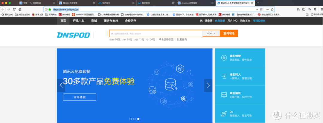The height and width of the screenshot is (123, 323).
Task: Switch to the 我的域名 tab
Action: coord(117,3)
